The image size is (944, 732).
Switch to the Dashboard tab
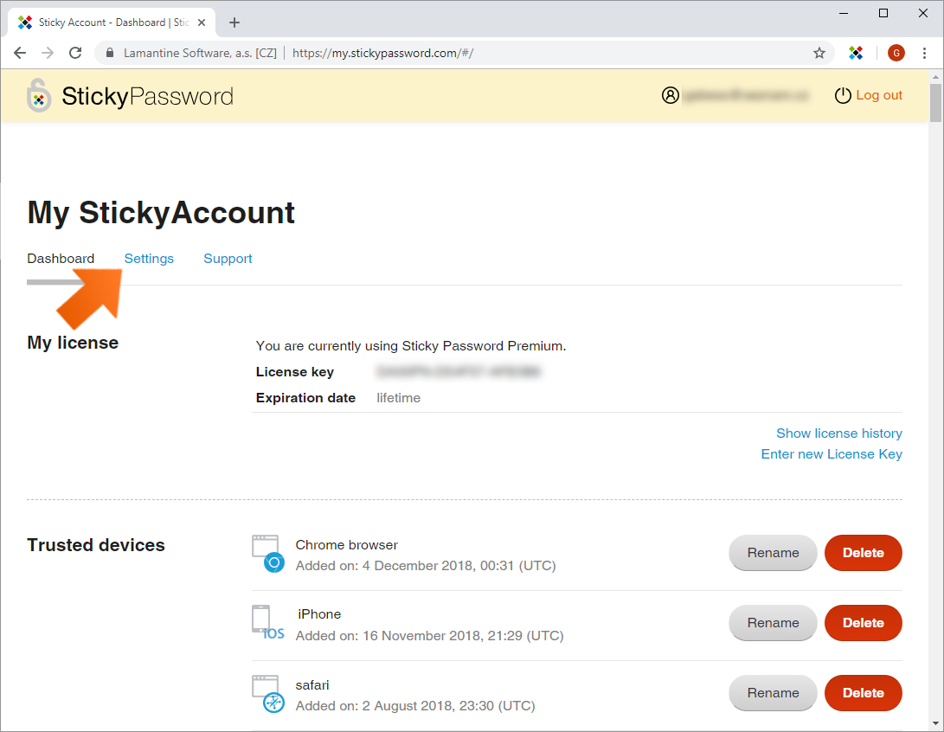(61, 258)
